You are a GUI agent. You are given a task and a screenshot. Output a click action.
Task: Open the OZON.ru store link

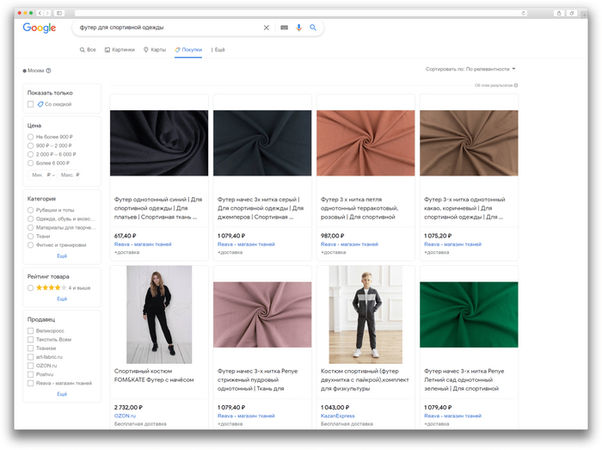pos(125,416)
